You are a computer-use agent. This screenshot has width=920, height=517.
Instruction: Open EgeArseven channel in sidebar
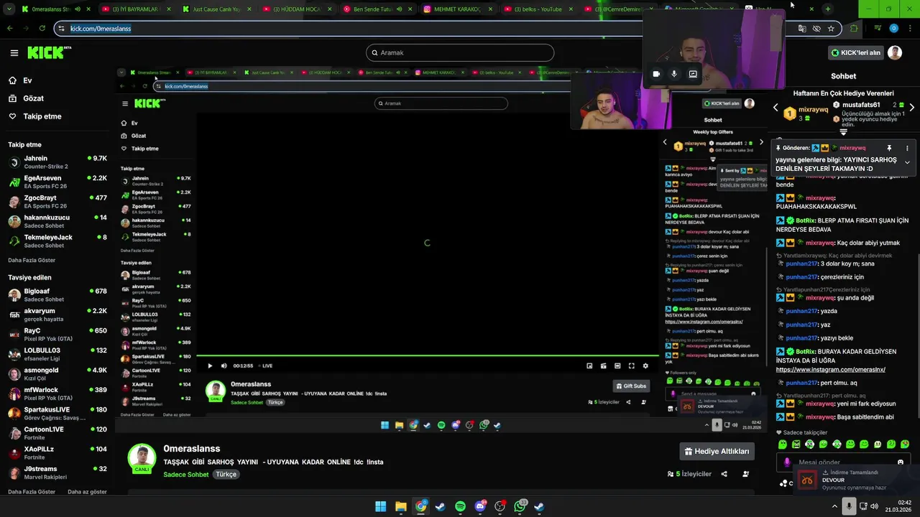coord(57,182)
